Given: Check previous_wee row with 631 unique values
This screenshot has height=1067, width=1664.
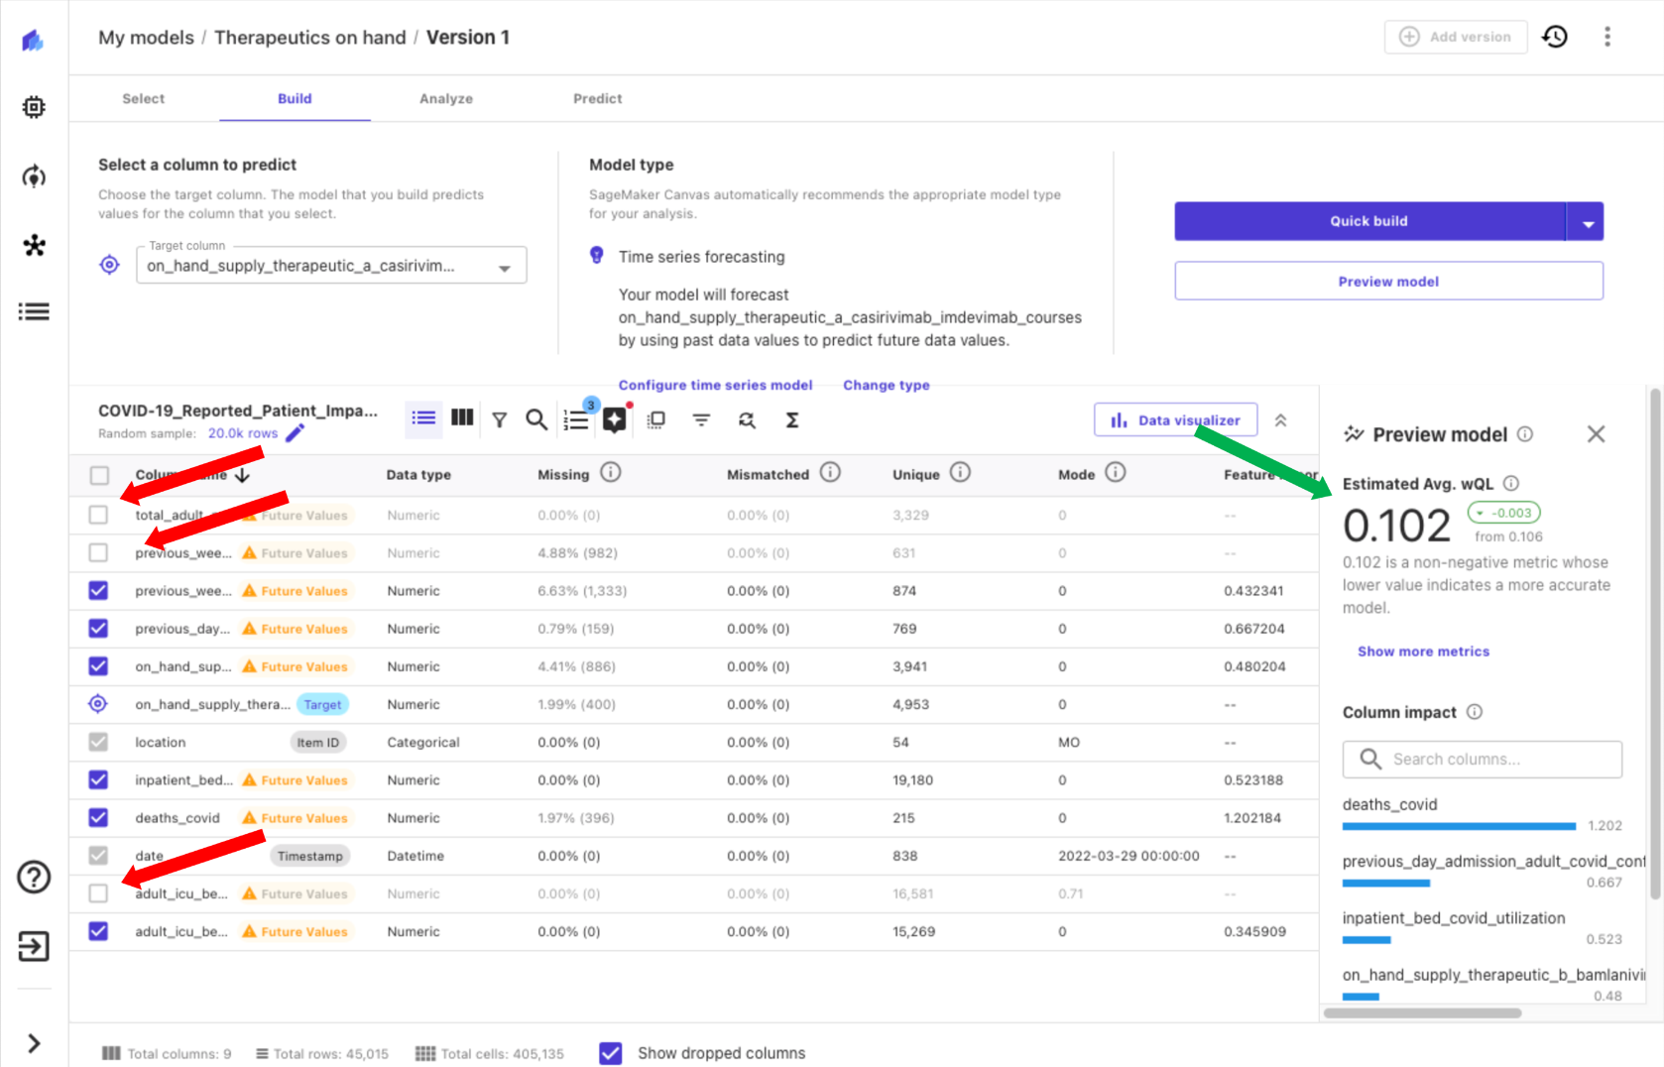Looking at the screenshot, I should [x=98, y=552].
